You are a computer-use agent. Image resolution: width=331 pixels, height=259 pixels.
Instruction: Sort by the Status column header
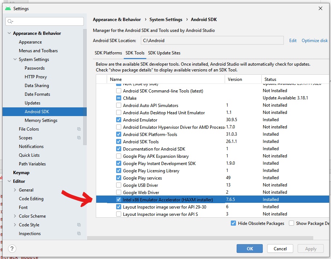(x=295, y=79)
